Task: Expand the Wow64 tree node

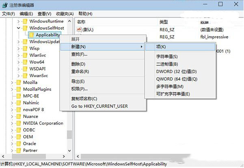Action: tap(19, 62)
